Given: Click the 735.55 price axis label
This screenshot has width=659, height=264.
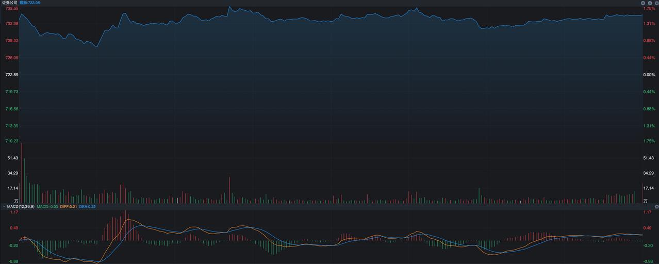Looking at the screenshot, I should [x=12, y=9].
